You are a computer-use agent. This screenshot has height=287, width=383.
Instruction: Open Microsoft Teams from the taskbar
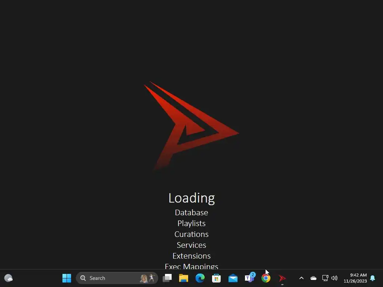249,278
